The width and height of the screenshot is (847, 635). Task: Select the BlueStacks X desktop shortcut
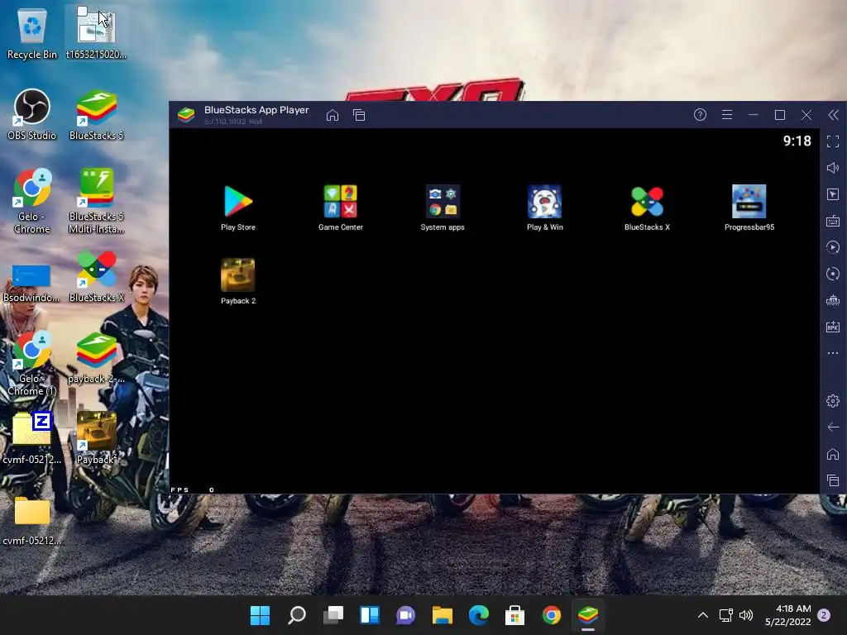96,277
